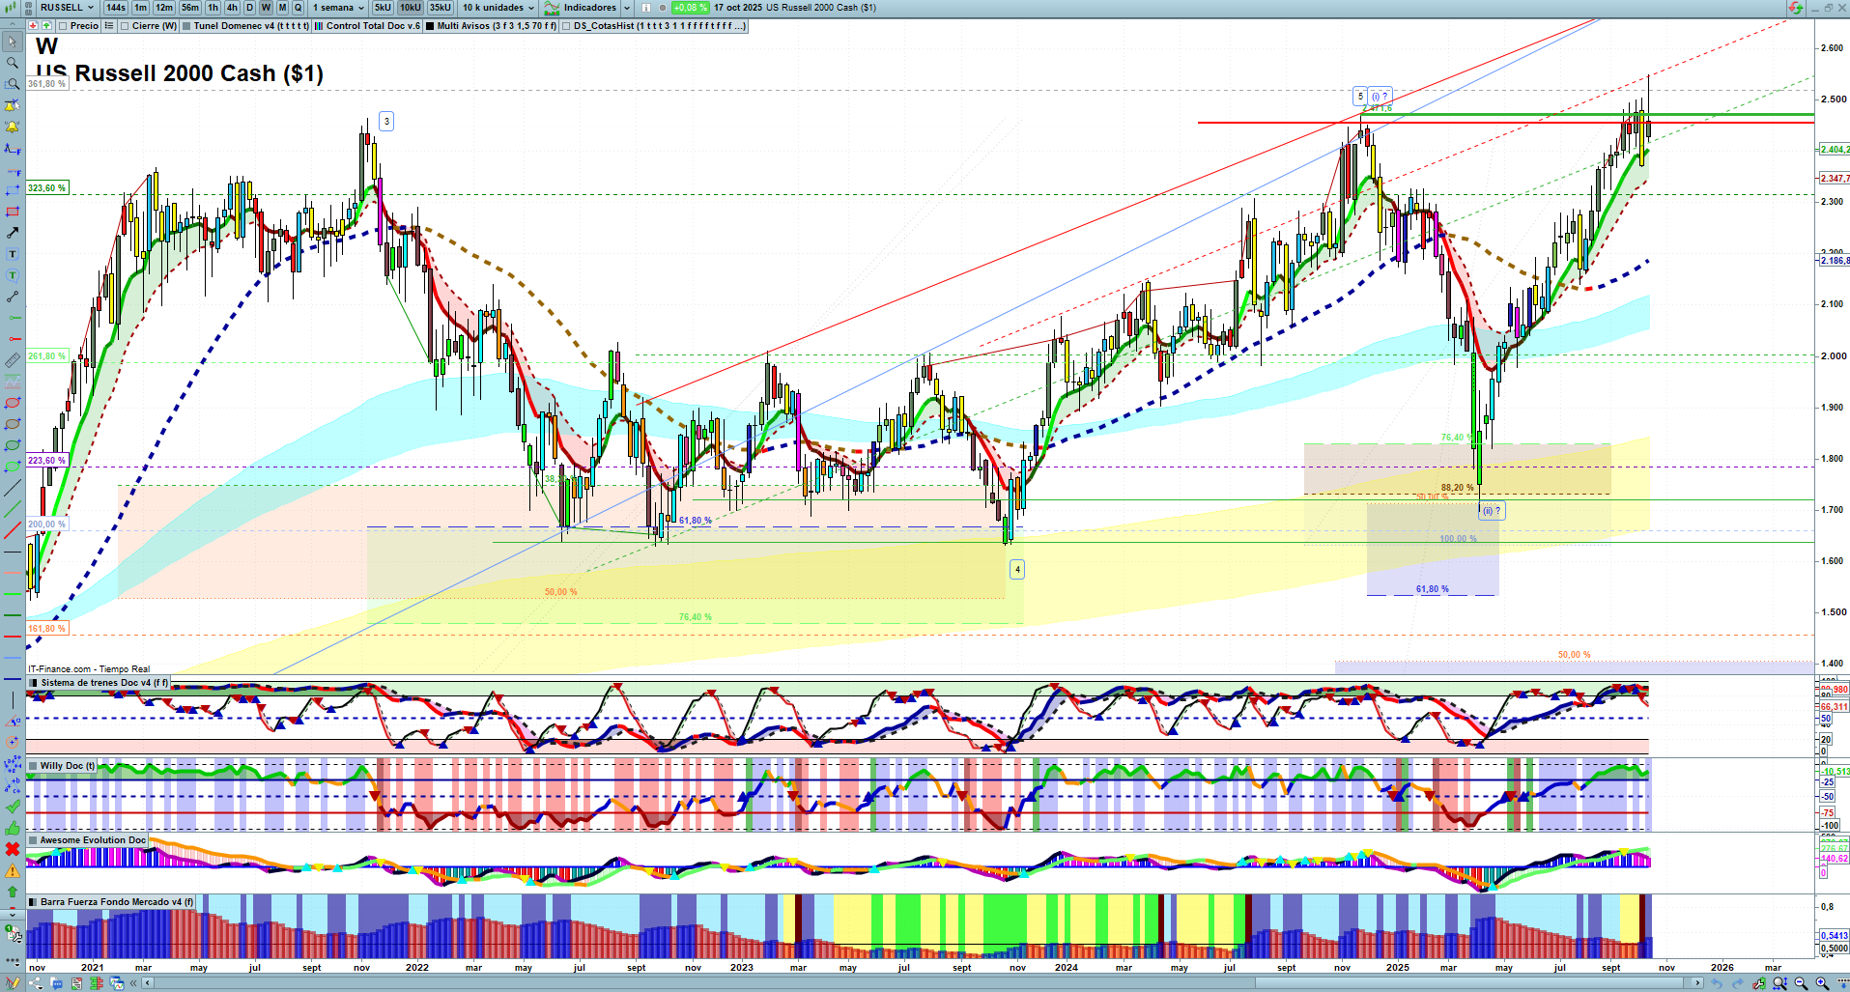Click the list settings icon after Precio
The height and width of the screenshot is (992, 1850).
tap(109, 26)
